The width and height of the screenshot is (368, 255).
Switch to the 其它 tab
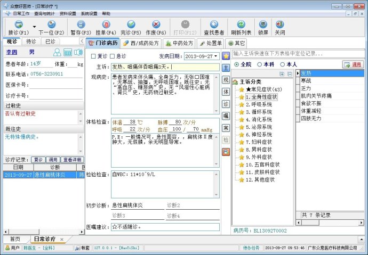[236, 43]
